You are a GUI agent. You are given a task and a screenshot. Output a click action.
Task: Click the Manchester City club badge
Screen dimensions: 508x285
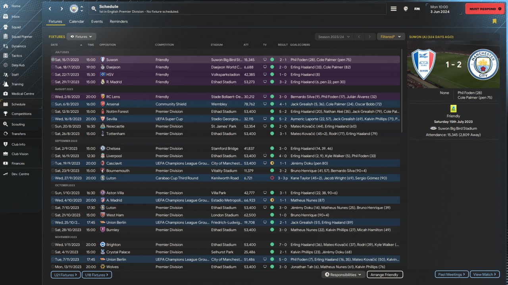74,9
